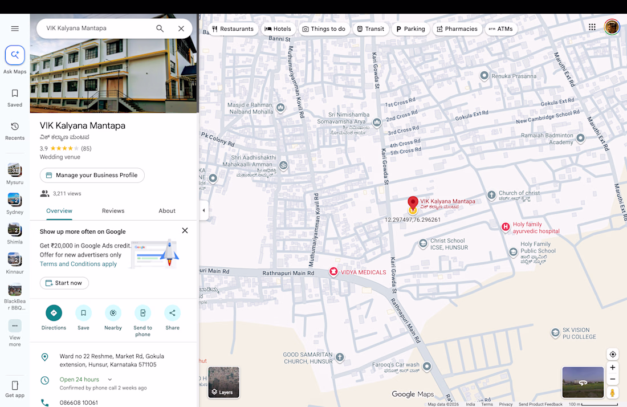Screen dimensions: 627x407
Task: Switch to the About tab
Action: (167, 211)
